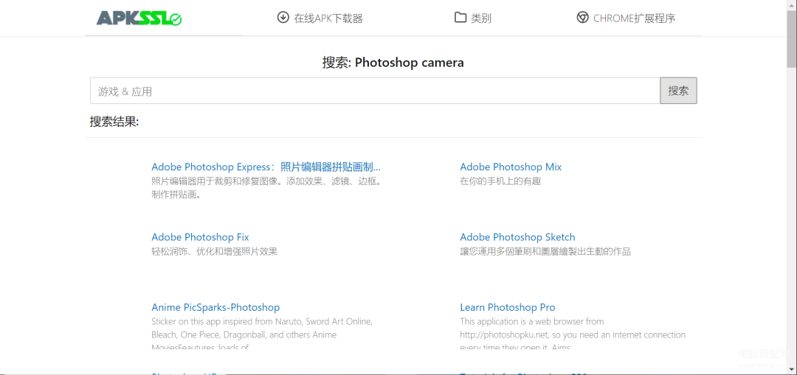Image resolution: width=797 pixels, height=375 pixels.
Task: Open Anime PicSparks-Photoshop link
Action: click(x=215, y=307)
